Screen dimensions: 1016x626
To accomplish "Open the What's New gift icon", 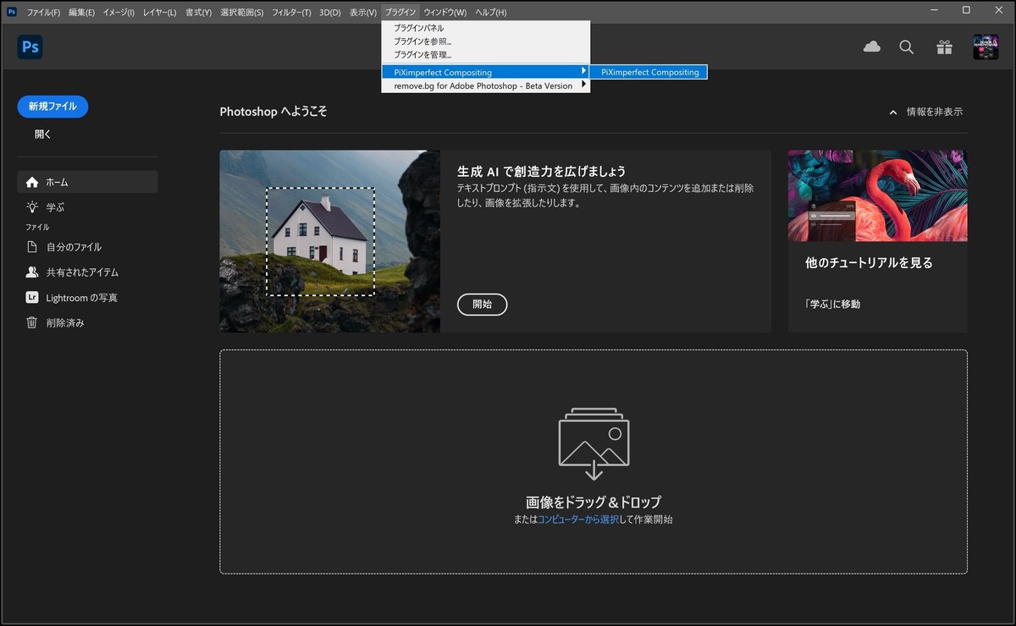I will pyautogui.click(x=944, y=47).
